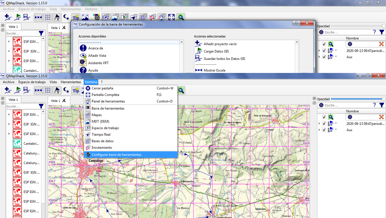Image resolution: width=386 pixels, height=218 pixels.
Task: Toggle POI text flag button in Ventana-menu window
Action: click(57, 90)
